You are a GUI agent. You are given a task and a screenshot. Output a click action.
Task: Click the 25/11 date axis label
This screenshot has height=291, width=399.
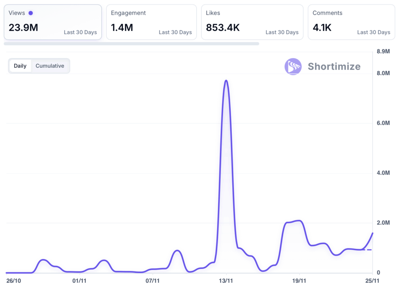pos(372,280)
